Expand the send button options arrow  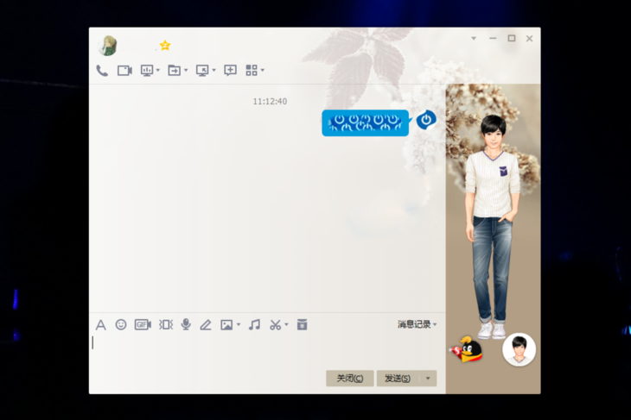pyautogui.click(x=428, y=379)
